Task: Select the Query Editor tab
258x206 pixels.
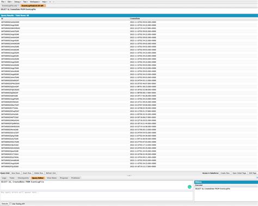Action: point(38,178)
